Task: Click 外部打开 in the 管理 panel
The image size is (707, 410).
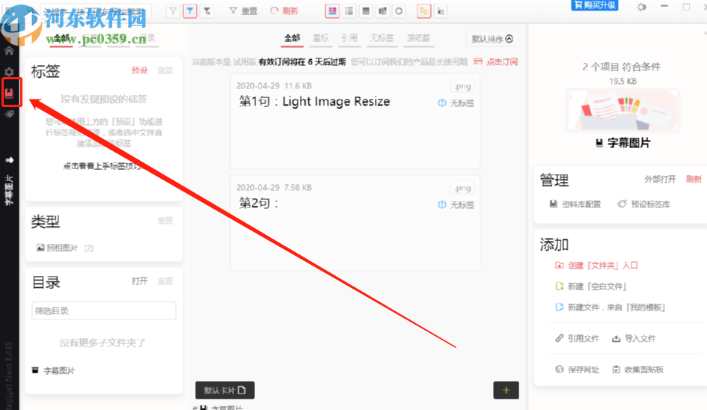Action: tap(660, 179)
